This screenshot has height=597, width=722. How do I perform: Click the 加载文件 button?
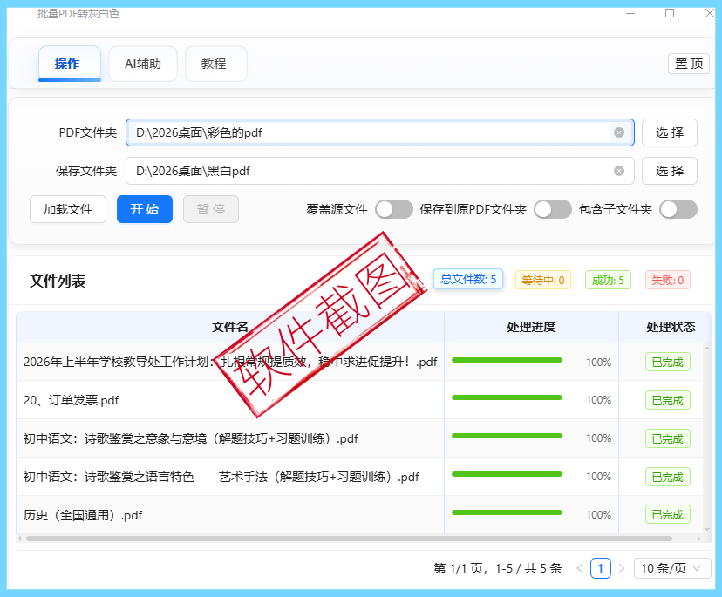pos(68,209)
